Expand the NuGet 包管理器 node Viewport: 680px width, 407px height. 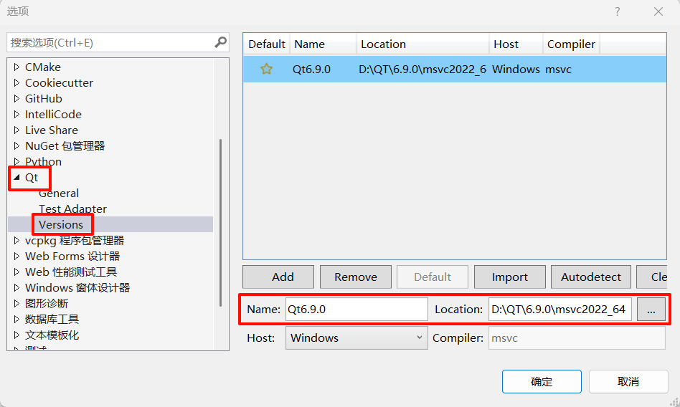17,146
